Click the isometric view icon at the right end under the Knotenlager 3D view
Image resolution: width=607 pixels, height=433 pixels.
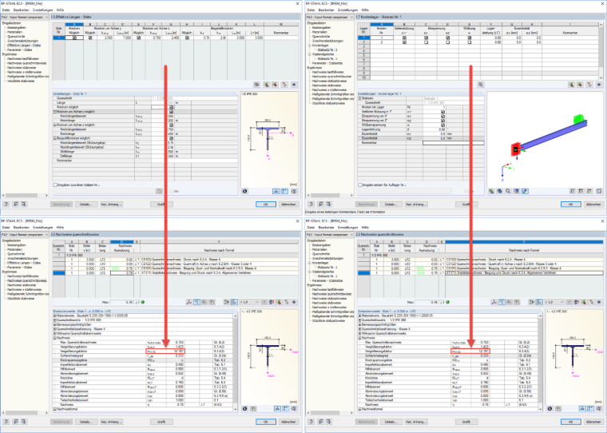[598, 191]
